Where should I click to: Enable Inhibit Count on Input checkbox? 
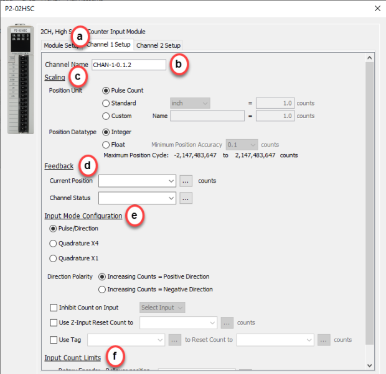[x=53, y=308]
